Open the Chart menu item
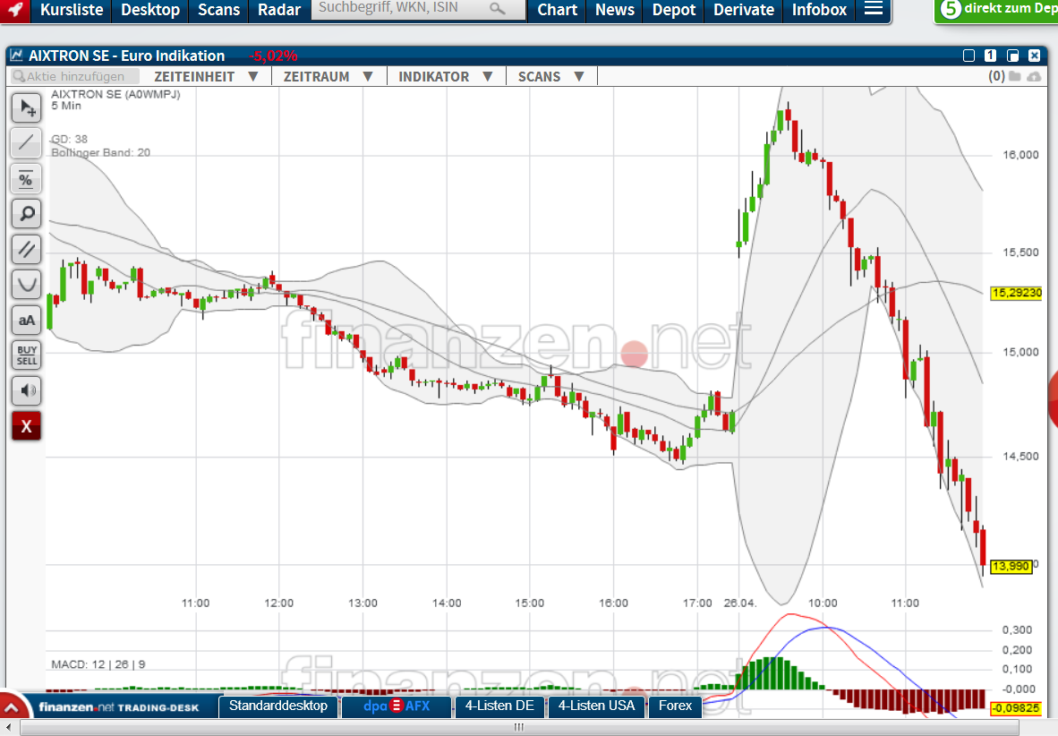1058x736 pixels. pos(558,10)
